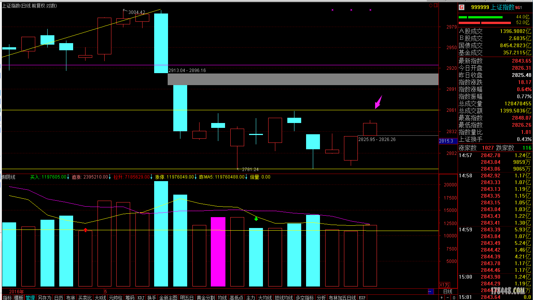Viewport: 533px width, 300px height.
Task: Select the 布林加五日线 tab
Action: (342, 297)
